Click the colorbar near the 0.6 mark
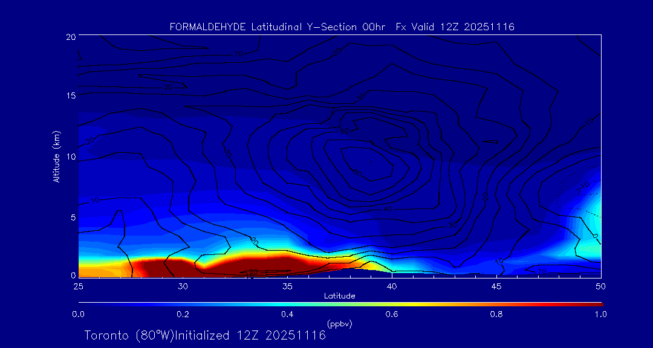The height and width of the screenshot is (348, 653). [392, 303]
